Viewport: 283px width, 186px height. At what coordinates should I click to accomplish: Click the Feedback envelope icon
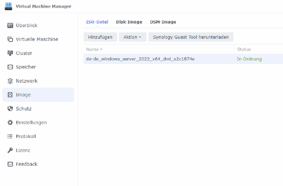point(10,164)
